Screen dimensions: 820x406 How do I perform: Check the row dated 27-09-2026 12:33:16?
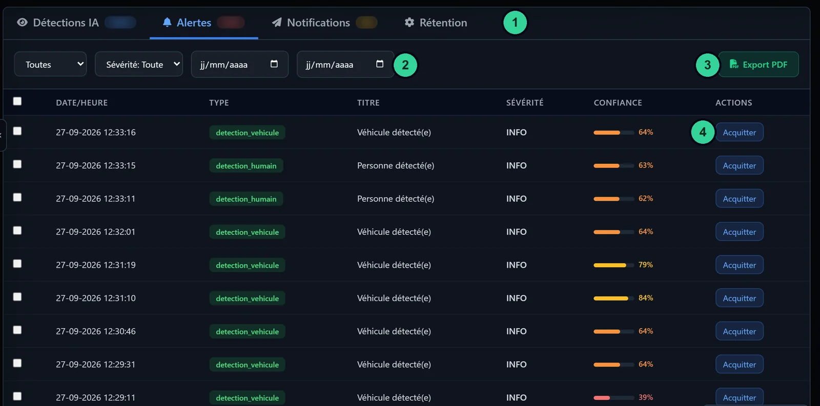(x=17, y=131)
